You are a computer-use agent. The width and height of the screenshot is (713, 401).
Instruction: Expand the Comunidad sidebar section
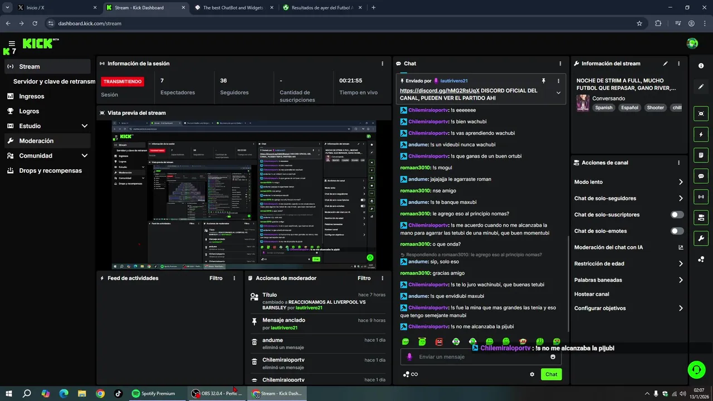tap(85, 156)
